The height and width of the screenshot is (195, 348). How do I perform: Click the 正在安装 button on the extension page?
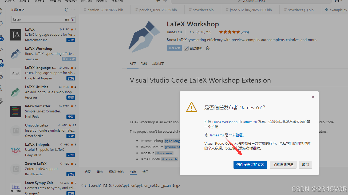175,48
